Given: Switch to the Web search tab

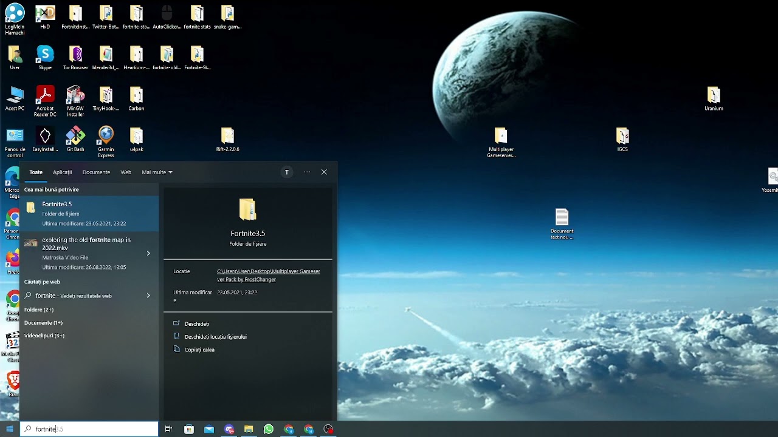Looking at the screenshot, I should [126, 172].
